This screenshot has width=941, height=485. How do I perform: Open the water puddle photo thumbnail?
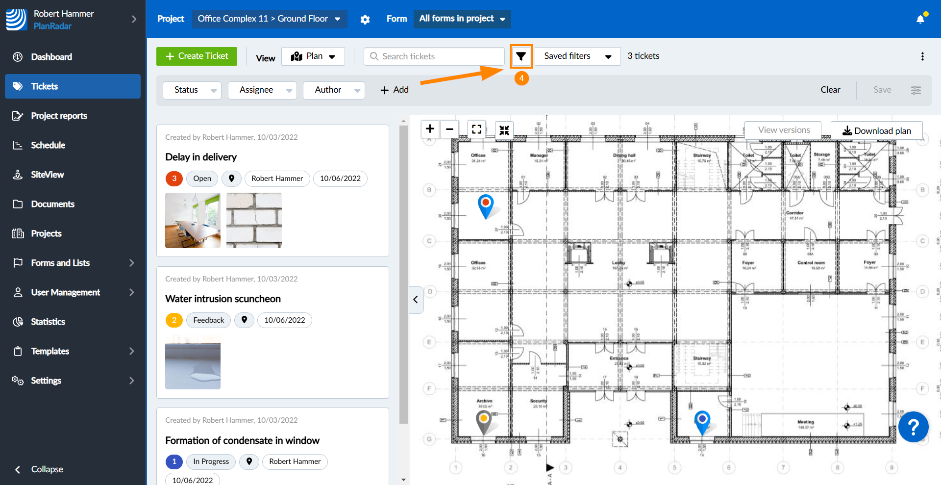(193, 362)
